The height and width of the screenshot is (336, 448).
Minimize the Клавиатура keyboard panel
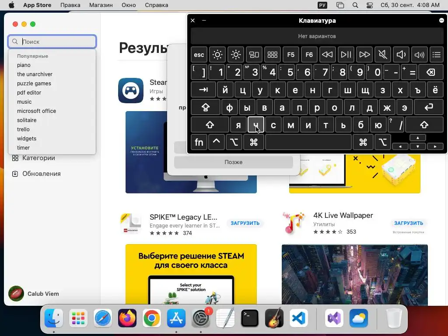click(x=204, y=20)
